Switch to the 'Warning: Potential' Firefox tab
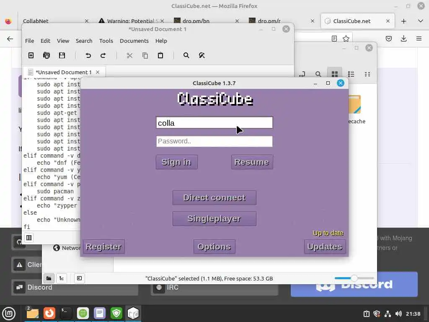This screenshot has width=429, height=322. 131,21
